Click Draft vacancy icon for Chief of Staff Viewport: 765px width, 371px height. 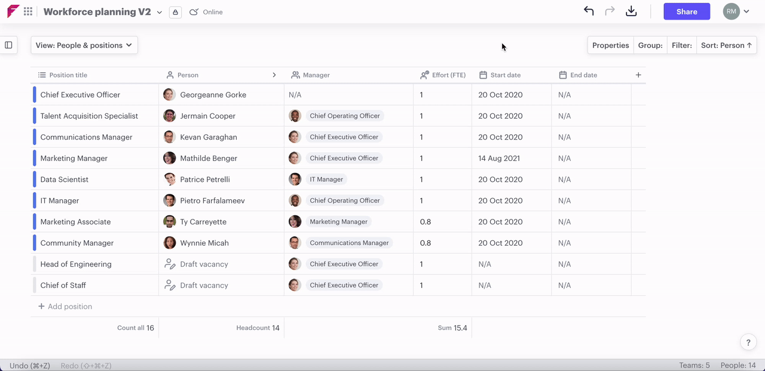(170, 285)
